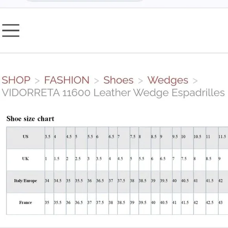Click the VIDORRETA 11600 Leather Wedge Espadrilles title

[113, 93]
